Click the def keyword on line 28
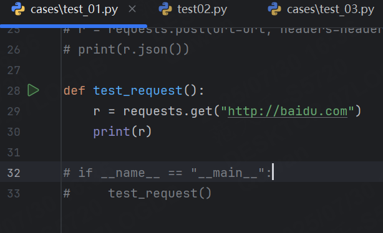The width and height of the screenshot is (383, 233). (x=74, y=91)
